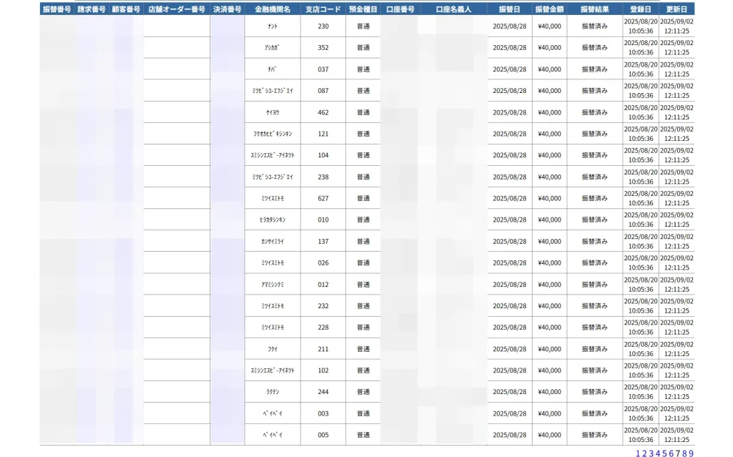Select the 口座名義人 header cell
This screenshot has height=457, width=733.
click(x=455, y=9)
